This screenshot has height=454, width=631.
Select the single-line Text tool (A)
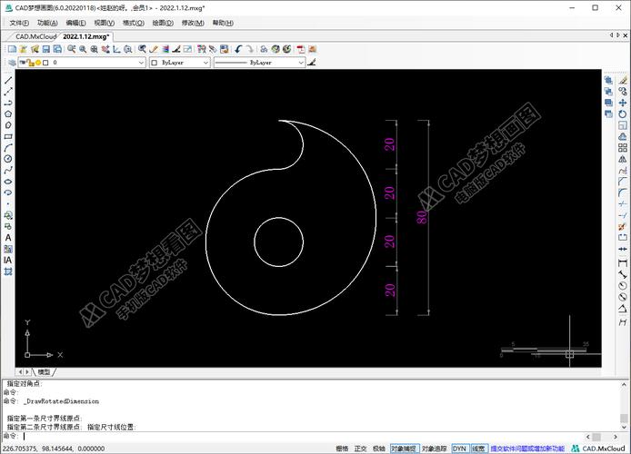coord(8,238)
